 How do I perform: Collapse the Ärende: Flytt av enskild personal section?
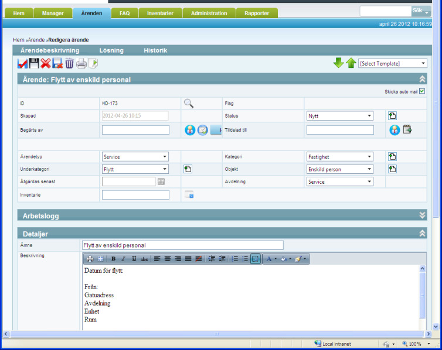422,79
